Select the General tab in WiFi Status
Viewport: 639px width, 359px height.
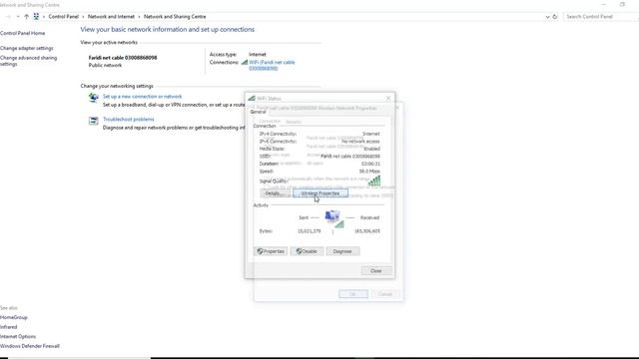[258, 112]
